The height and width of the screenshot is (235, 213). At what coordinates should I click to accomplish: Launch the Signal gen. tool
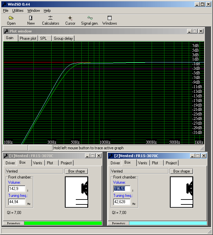tap(90, 20)
